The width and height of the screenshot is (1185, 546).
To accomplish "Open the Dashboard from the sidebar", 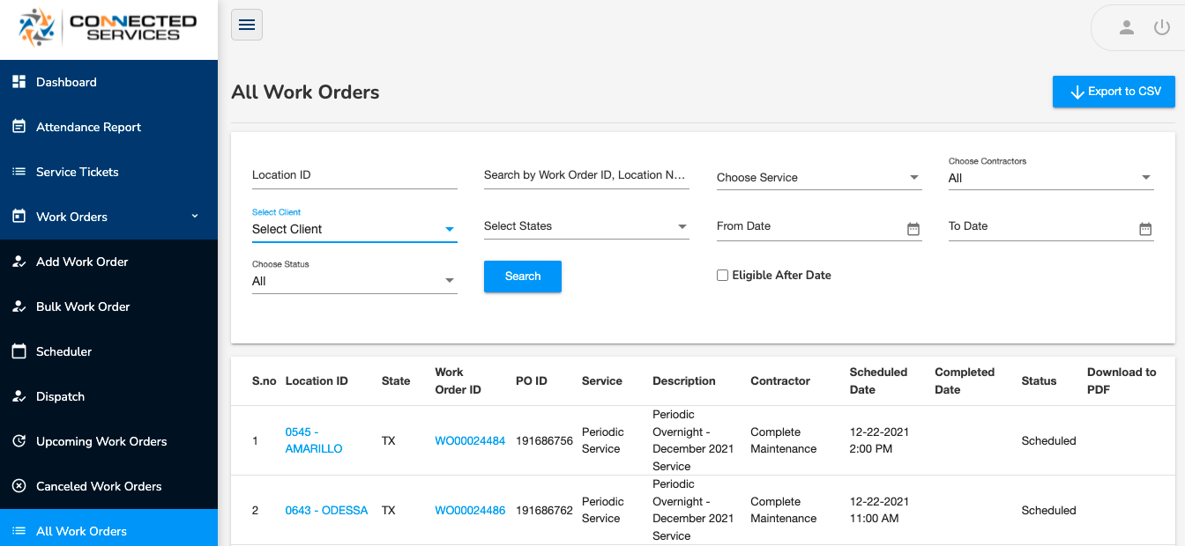I will click(x=66, y=81).
